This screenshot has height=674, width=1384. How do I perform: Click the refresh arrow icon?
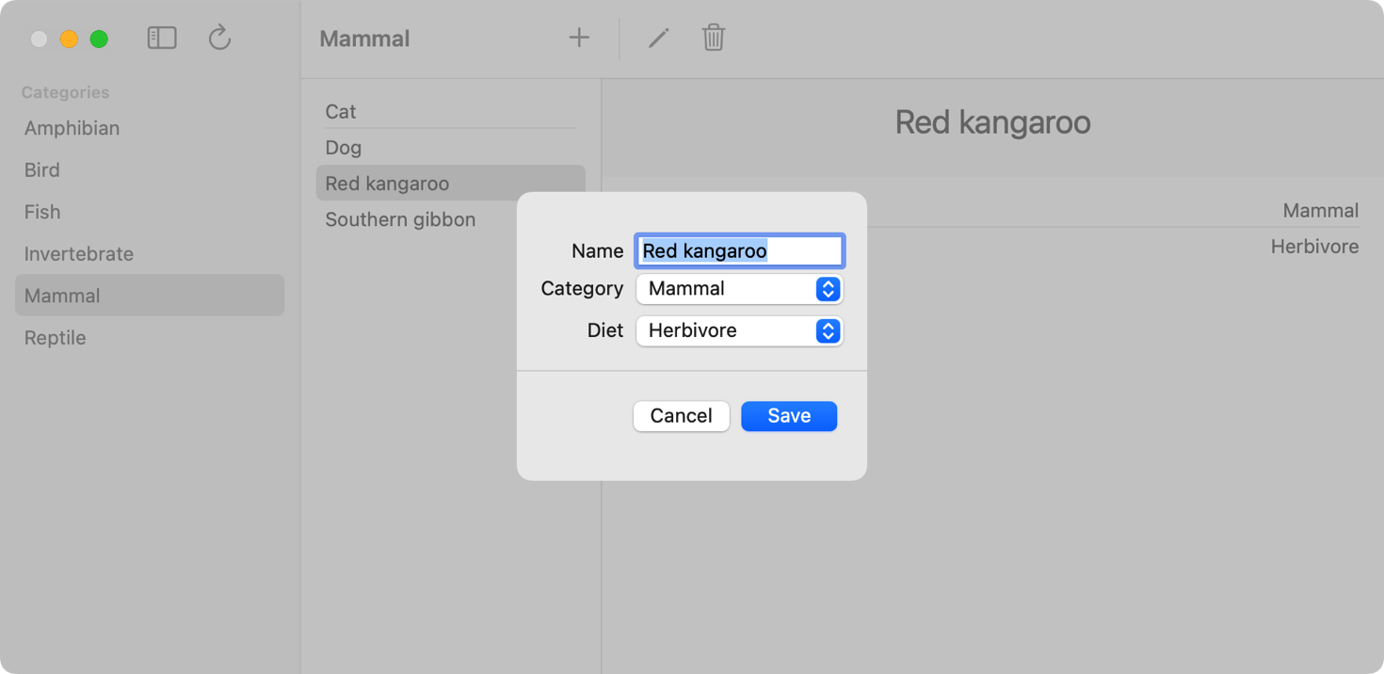coord(219,38)
